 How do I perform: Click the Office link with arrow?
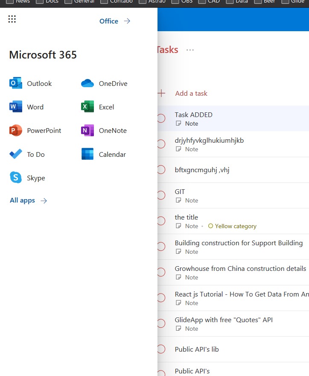click(114, 21)
